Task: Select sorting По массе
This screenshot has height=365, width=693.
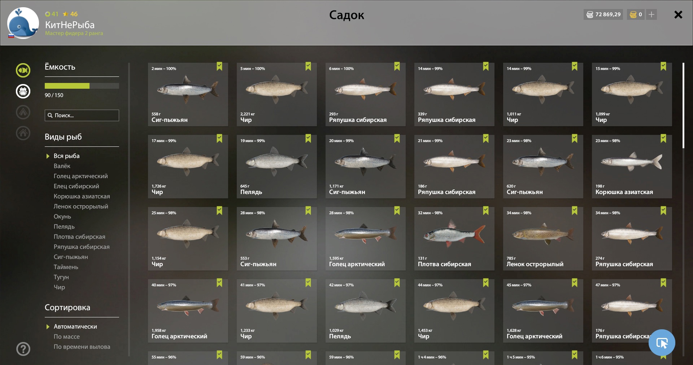Action: click(x=67, y=337)
